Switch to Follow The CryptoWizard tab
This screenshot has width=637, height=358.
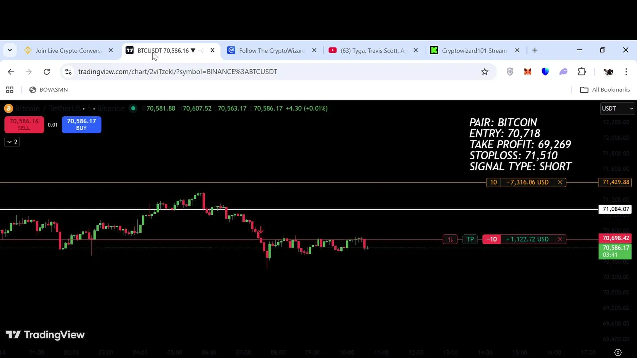pyautogui.click(x=272, y=50)
